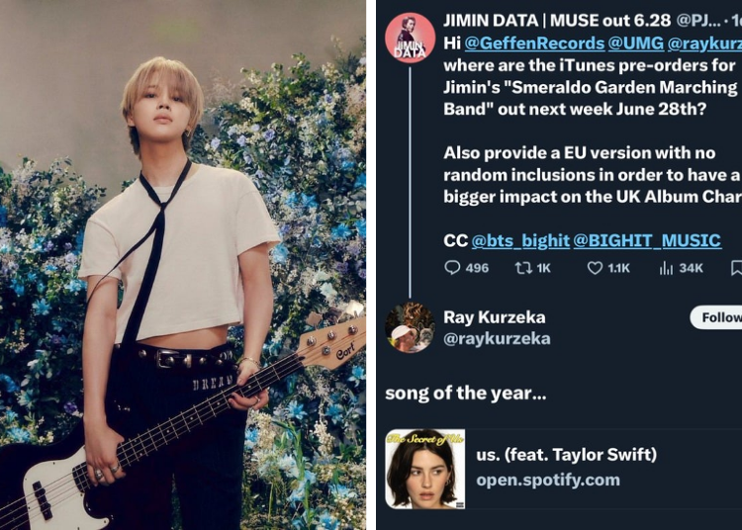This screenshot has height=530, width=742.
Task: Open the photo of singer with bass guitar
Action: click(x=183, y=265)
